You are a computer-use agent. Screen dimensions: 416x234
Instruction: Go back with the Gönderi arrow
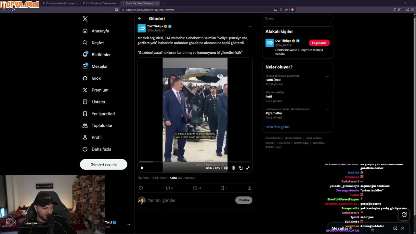click(140, 19)
